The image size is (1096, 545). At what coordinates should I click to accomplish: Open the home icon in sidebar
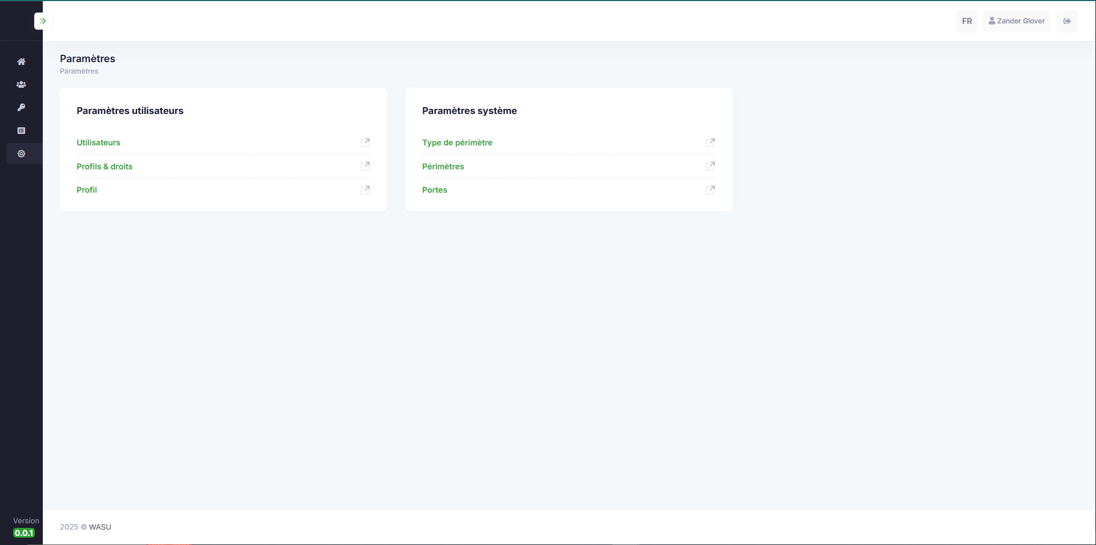[21, 62]
